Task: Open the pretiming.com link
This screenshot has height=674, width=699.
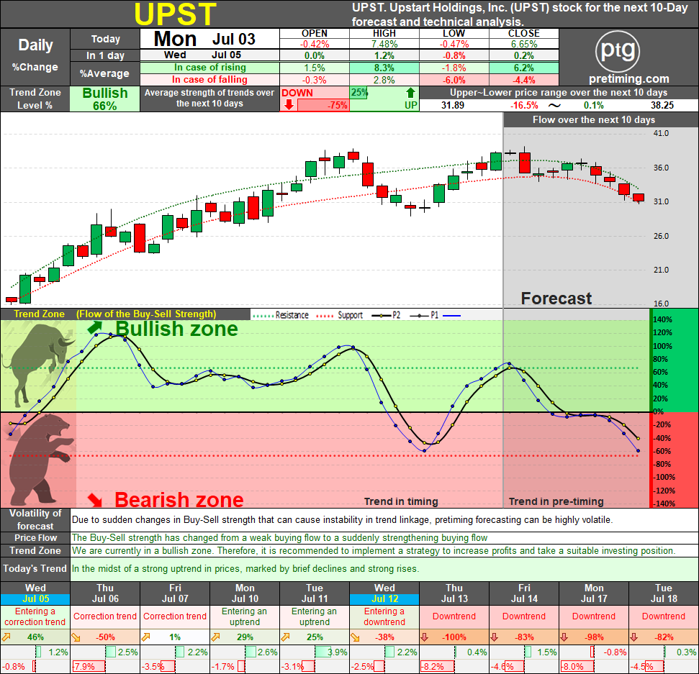Action: point(629,79)
